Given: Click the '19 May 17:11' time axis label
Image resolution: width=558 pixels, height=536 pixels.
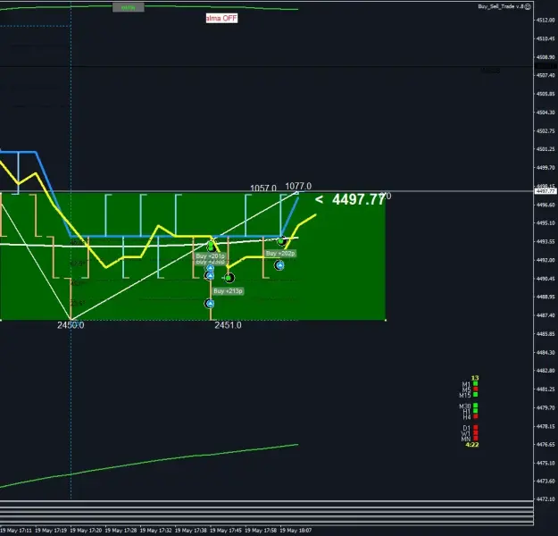Looking at the screenshot, I should point(16,531).
